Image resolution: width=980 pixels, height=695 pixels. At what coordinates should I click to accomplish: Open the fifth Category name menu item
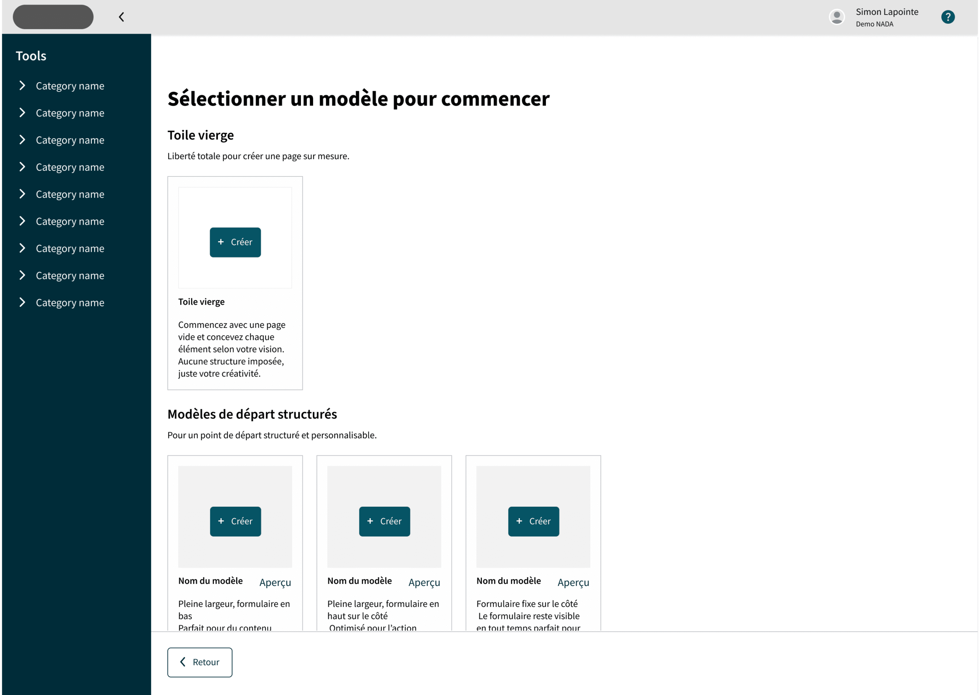tap(70, 194)
